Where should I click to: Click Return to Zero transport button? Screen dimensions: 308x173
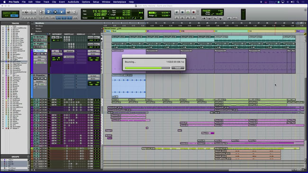177,18
